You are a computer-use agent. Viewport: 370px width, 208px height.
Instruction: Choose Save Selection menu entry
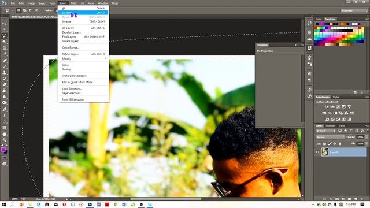point(83,93)
